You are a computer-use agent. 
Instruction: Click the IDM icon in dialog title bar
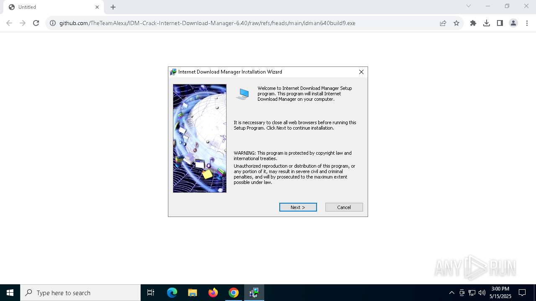tap(173, 72)
